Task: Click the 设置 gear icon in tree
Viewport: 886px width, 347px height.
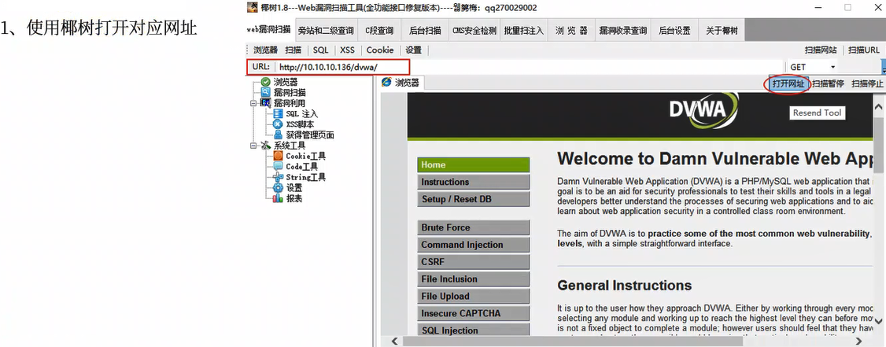Action: (278, 187)
